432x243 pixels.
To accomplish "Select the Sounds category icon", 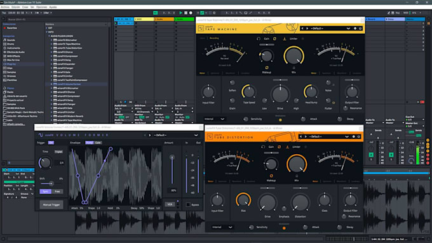I will (x=4, y=40).
